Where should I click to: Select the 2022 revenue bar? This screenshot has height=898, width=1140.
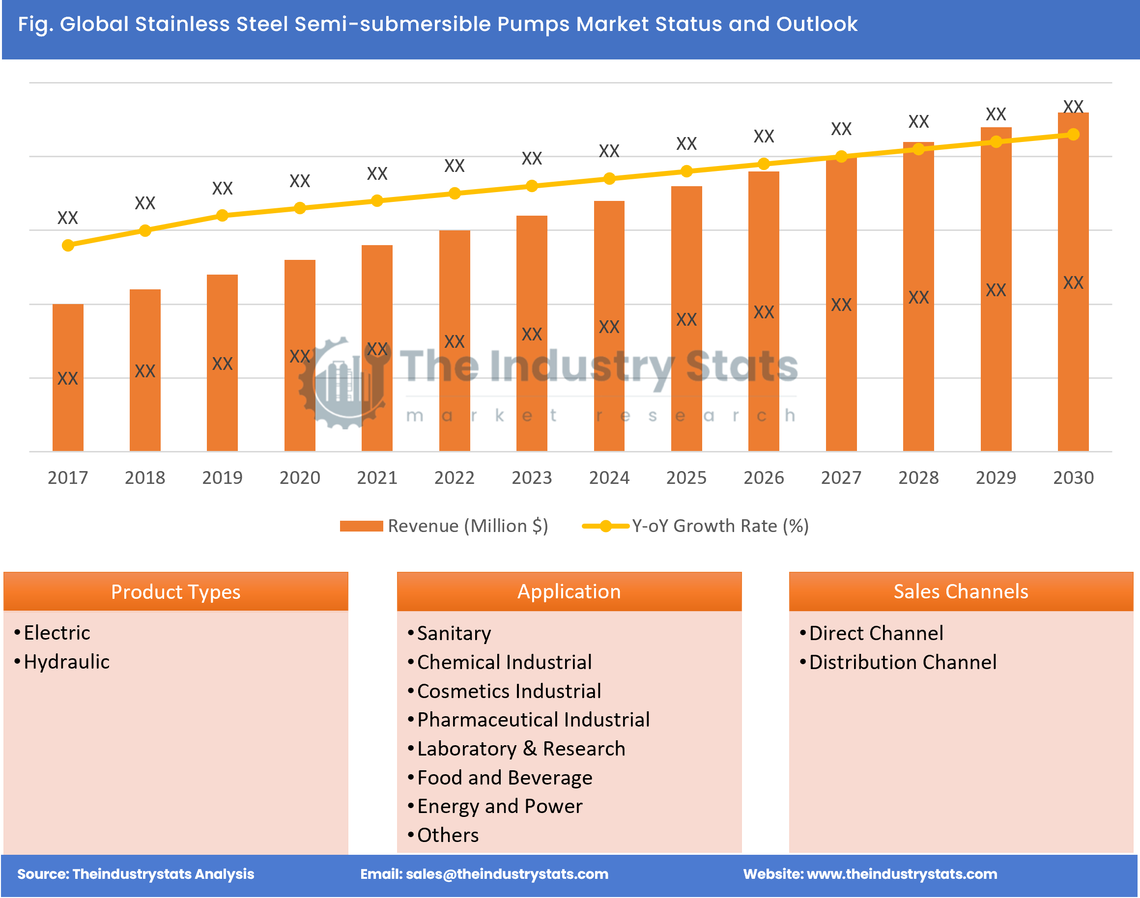pyautogui.click(x=455, y=341)
